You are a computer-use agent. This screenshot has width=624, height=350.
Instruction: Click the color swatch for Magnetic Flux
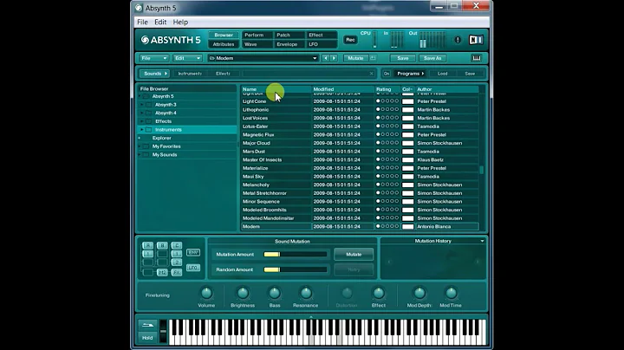coord(407,134)
